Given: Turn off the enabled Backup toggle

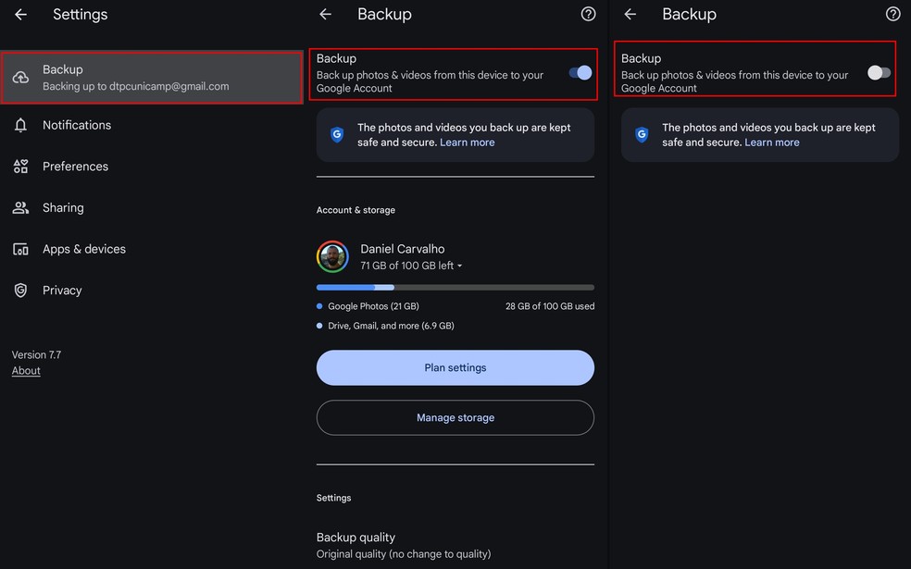Looking at the screenshot, I should (x=580, y=72).
